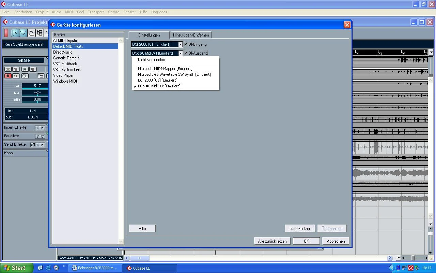This screenshot has height=273, width=436.
Task: Select All MIDI Inputs in Geräte list
Action: [85, 41]
